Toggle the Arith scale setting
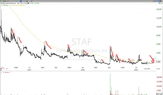Image resolution: width=163 pixels, height=95 pixels. pos(158,69)
